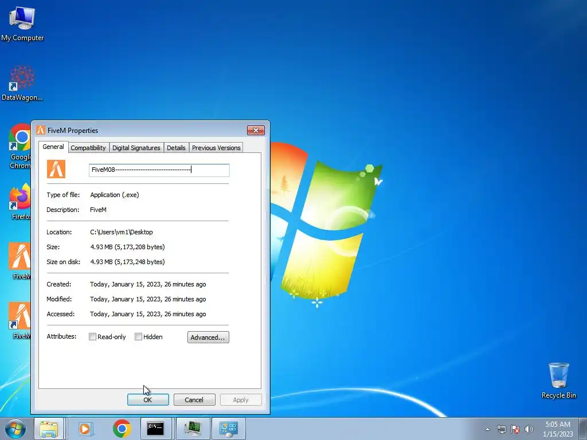Click the Application (.exe) file type text

(x=115, y=195)
